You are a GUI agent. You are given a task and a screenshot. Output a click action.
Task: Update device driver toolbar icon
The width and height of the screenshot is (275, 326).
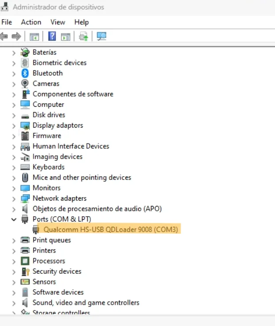pyautogui.click(x=83, y=36)
